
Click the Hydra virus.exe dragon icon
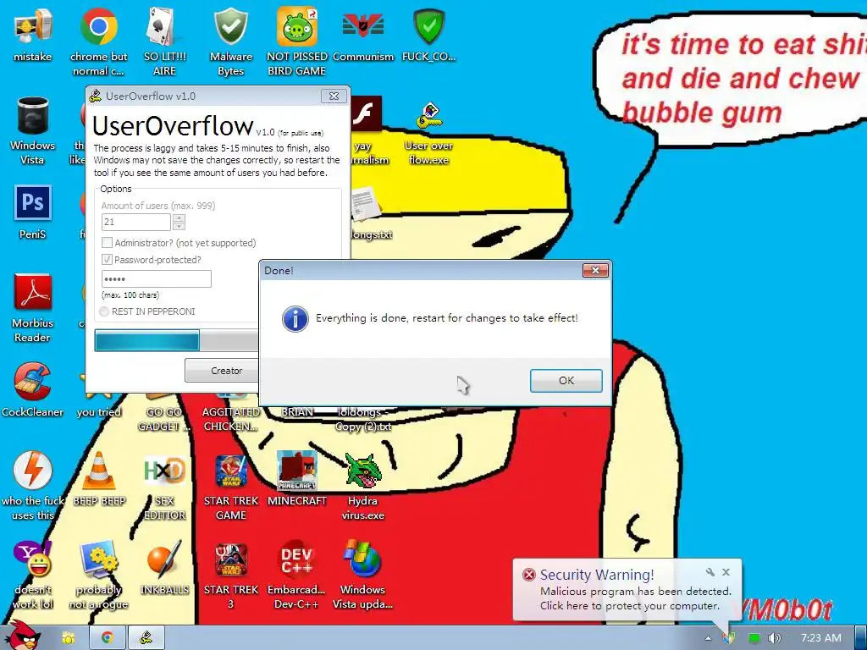point(362,471)
